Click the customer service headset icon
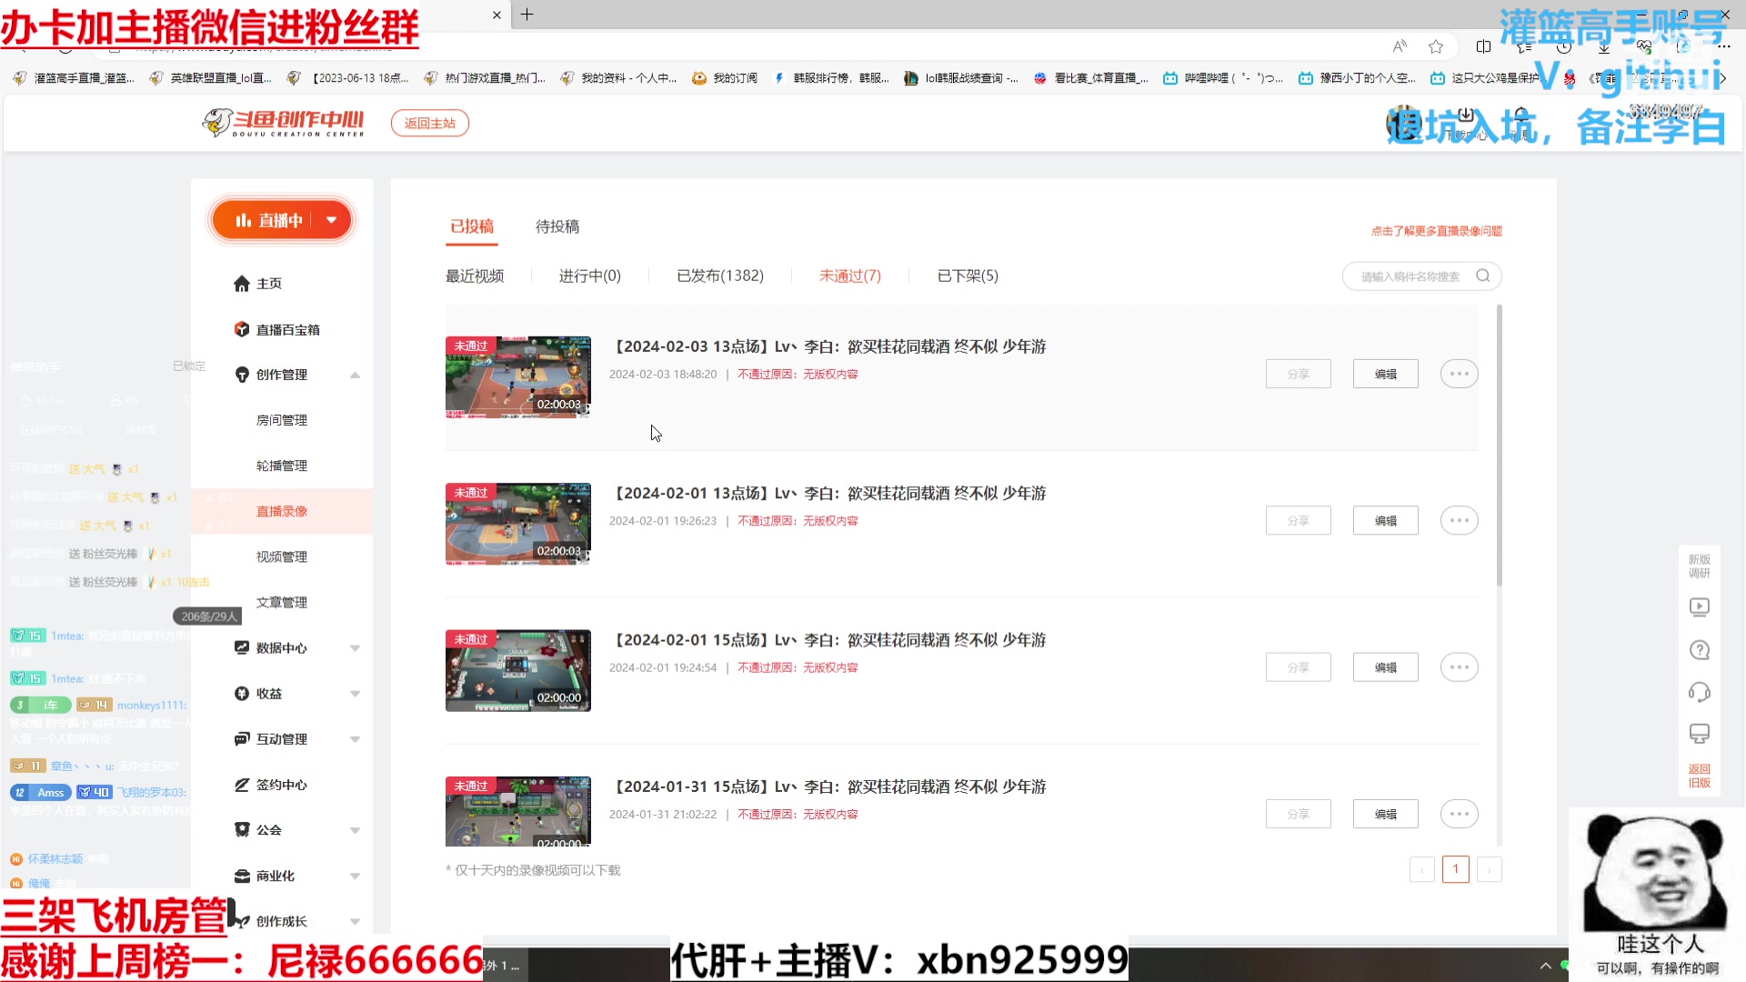This screenshot has height=982, width=1746. [1699, 693]
